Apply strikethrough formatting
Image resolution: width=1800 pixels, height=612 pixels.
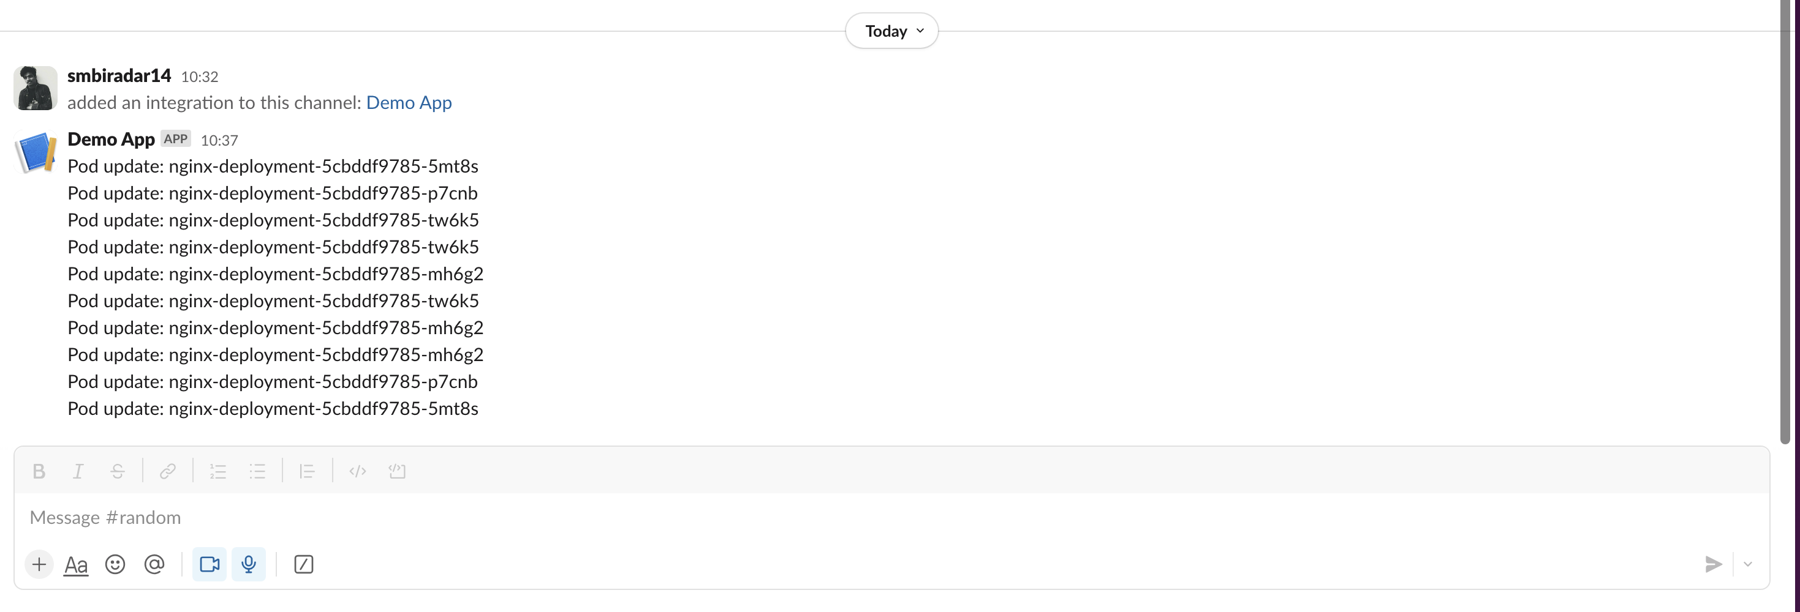(x=118, y=471)
